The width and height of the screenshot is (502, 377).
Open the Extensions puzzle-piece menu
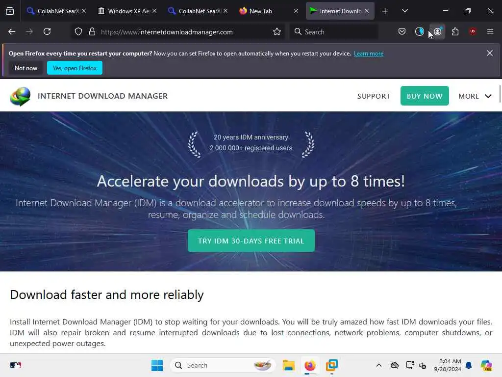455,32
